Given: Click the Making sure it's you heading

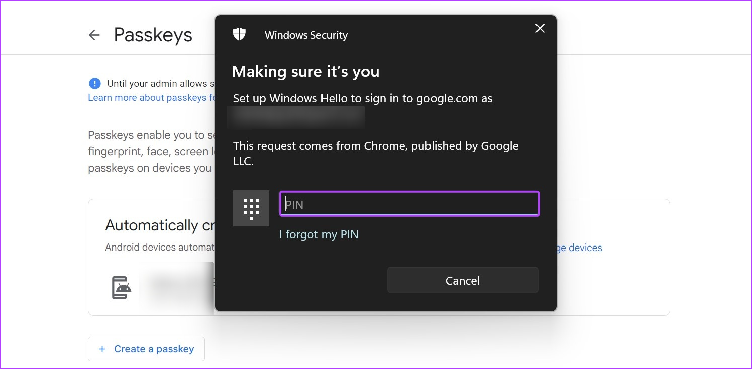Looking at the screenshot, I should click(306, 71).
